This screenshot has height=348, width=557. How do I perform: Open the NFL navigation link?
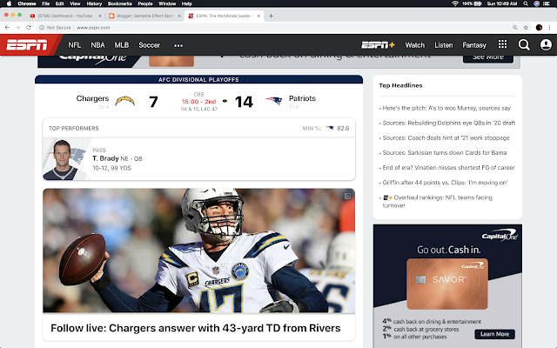point(75,45)
